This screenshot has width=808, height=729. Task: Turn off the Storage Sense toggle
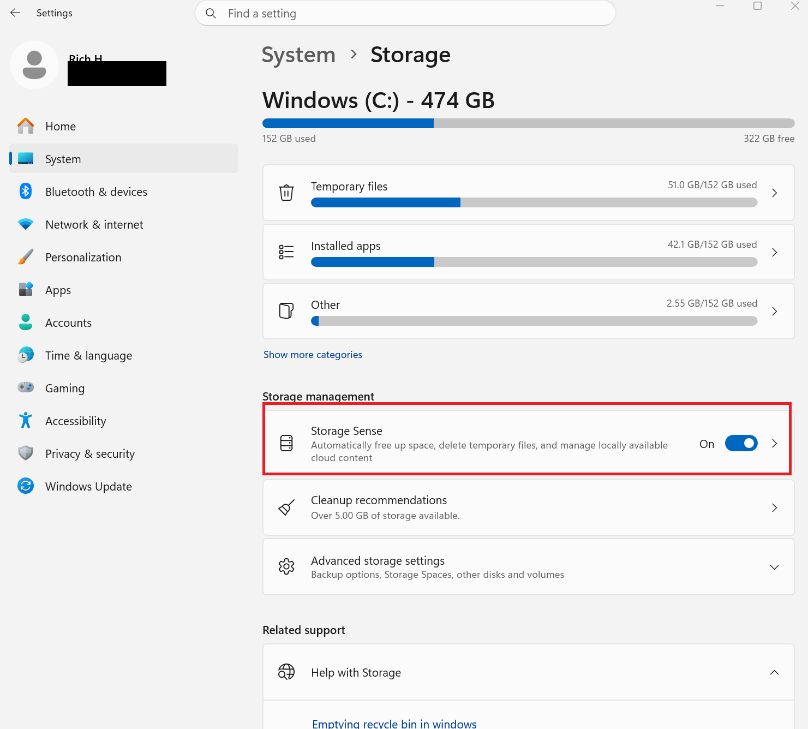coord(741,443)
